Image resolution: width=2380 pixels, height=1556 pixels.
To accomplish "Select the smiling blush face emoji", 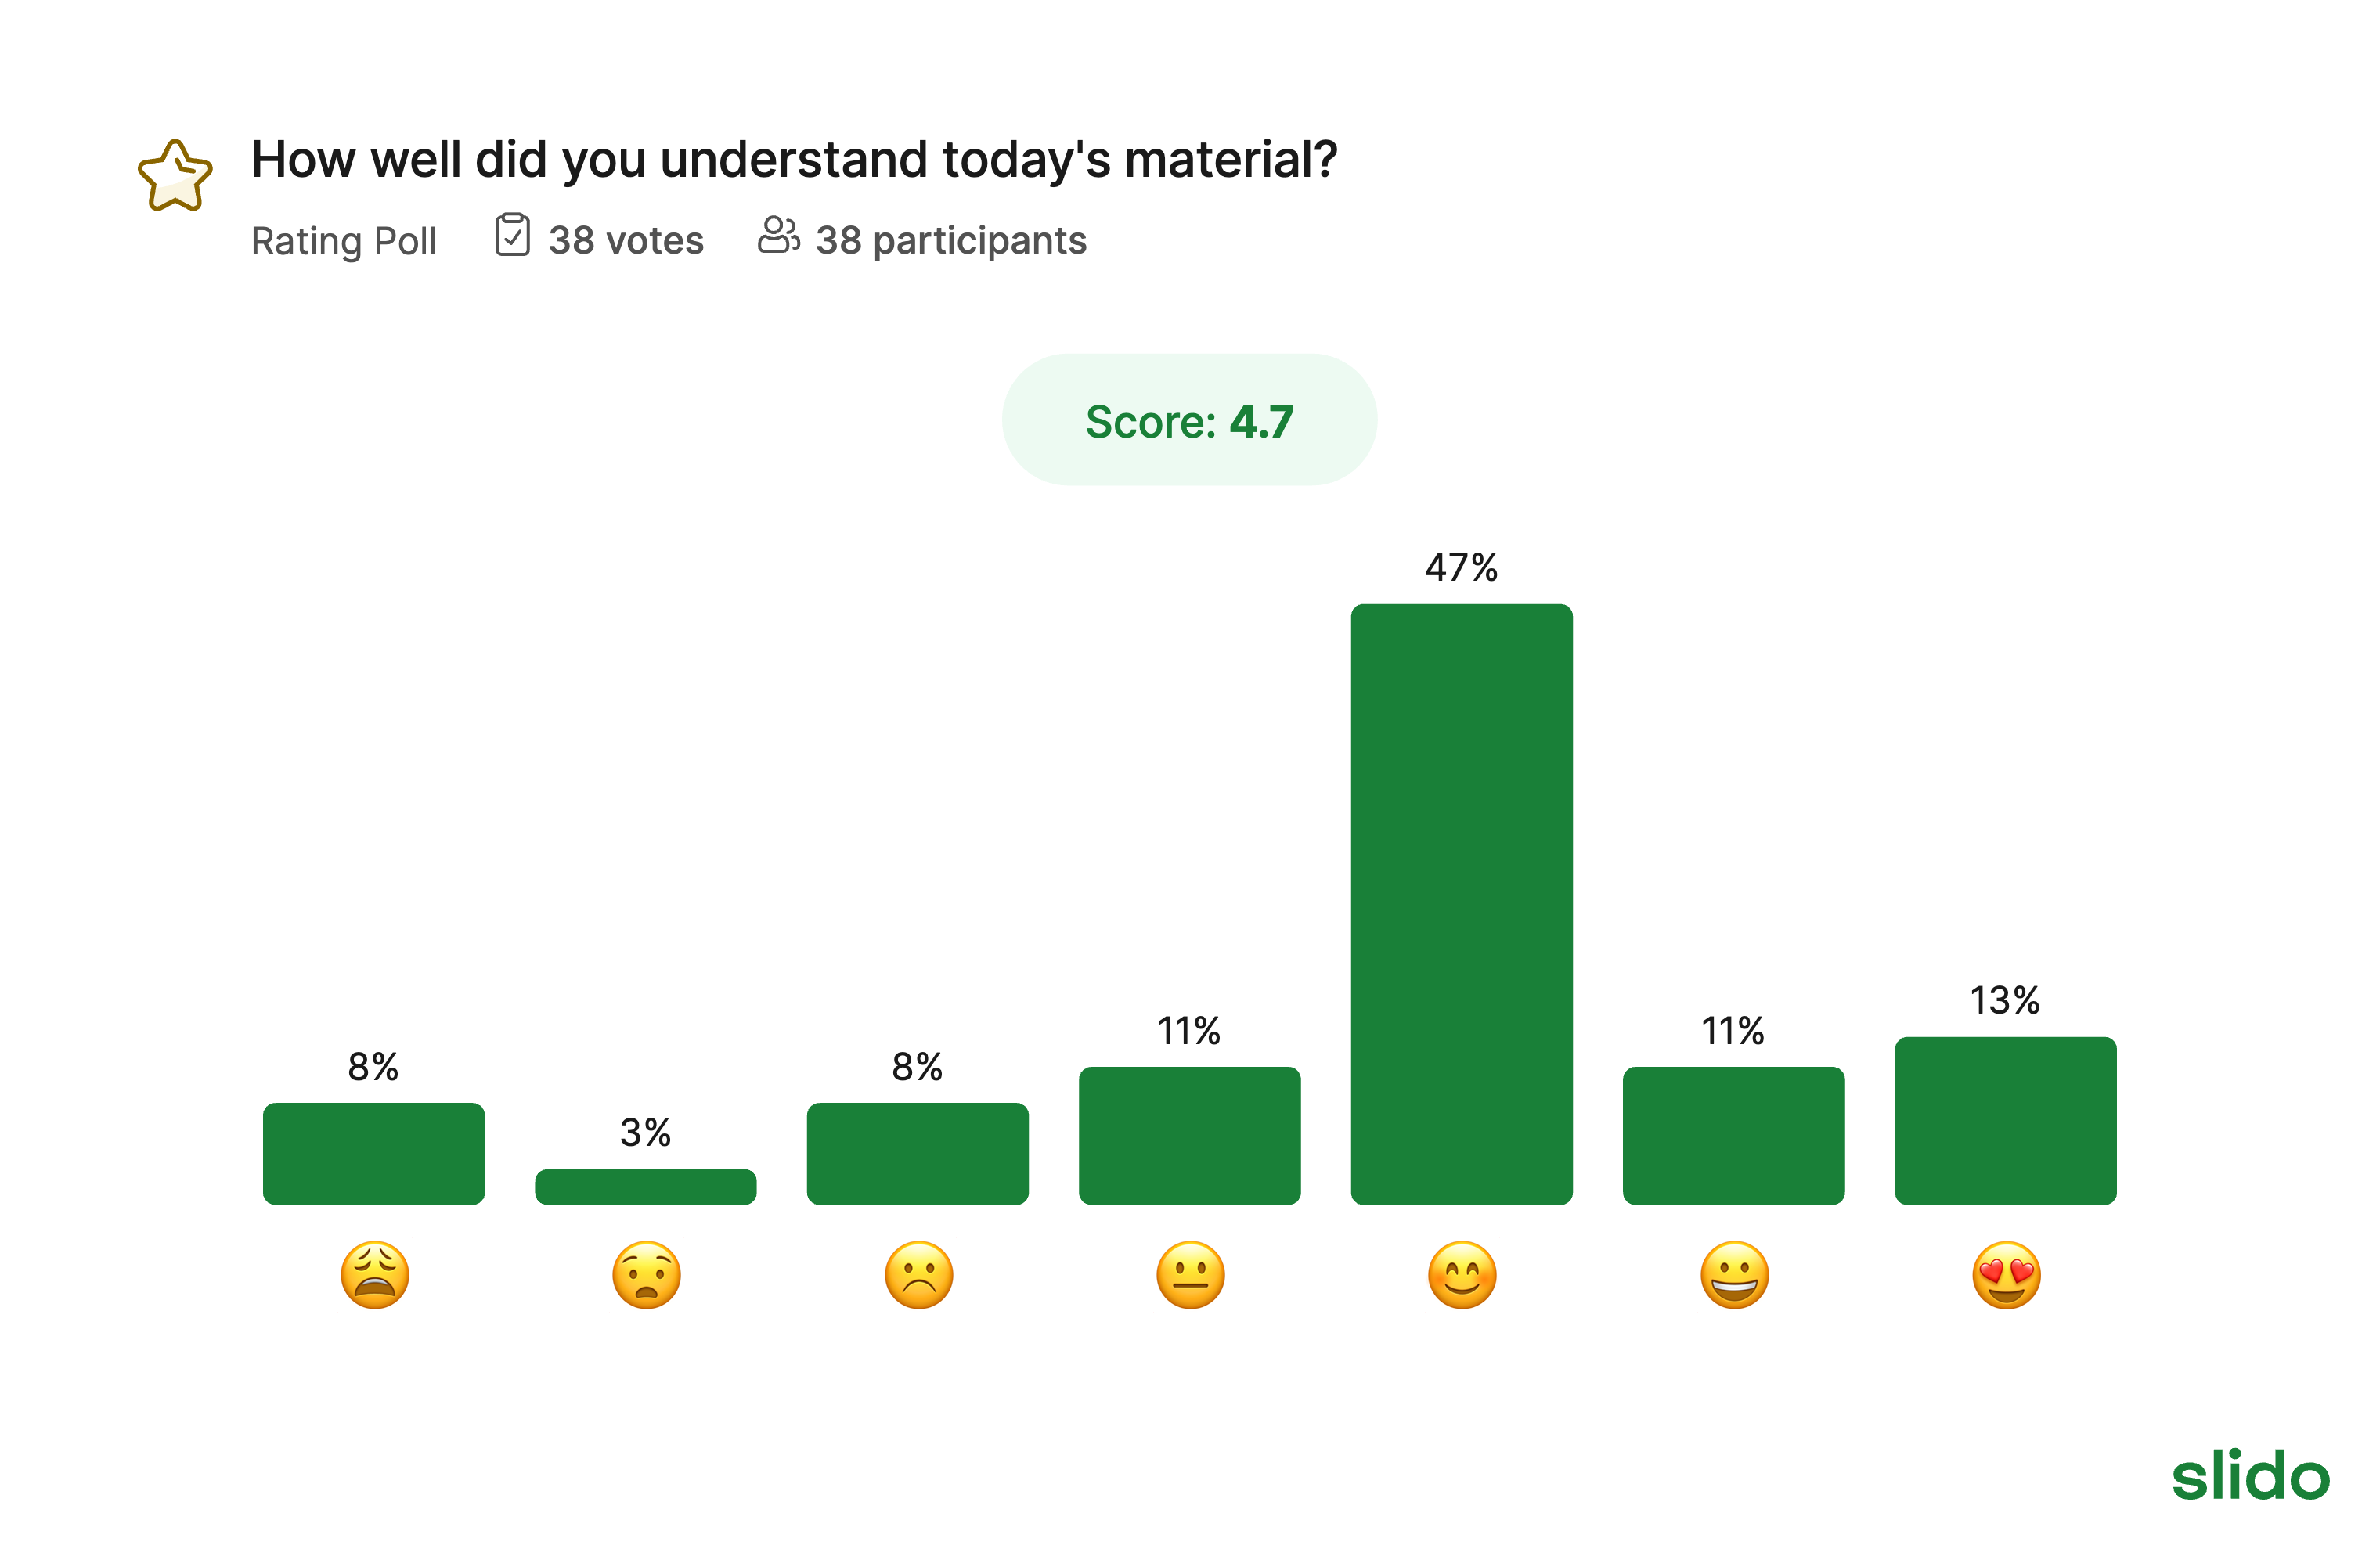I will point(1462,1275).
